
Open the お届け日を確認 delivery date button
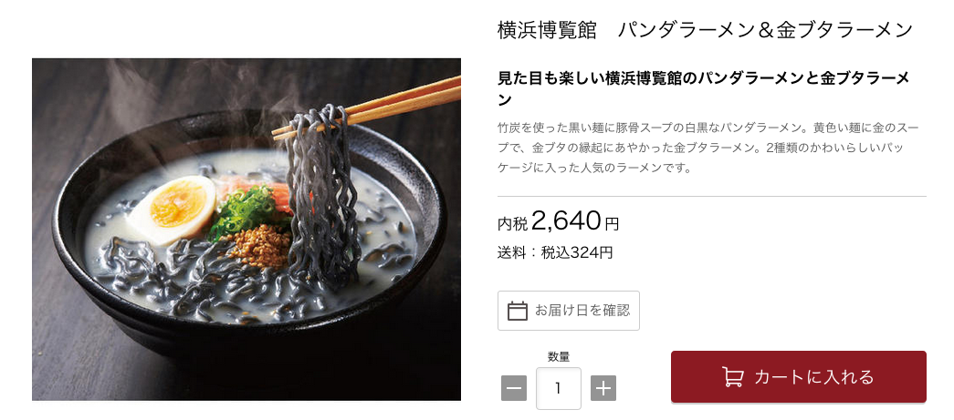click(x=568, y=311)
